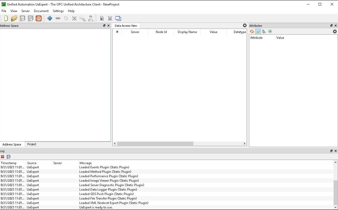The width and height of the screenshot is (338, 210).
Task: Select 'Loaded Events Plugin (Static Plugin)' log row
Action: point(167,167)
